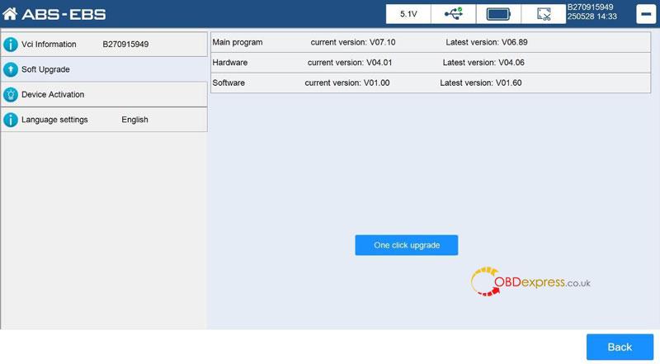Check the USB connection status icon
Viewport: 660px width, 364px height.
click(453, 14)
